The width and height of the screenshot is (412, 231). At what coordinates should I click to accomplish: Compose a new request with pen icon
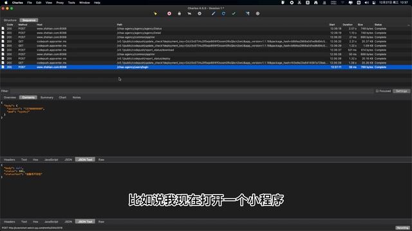pyautogui.click(x=213, y=13)
